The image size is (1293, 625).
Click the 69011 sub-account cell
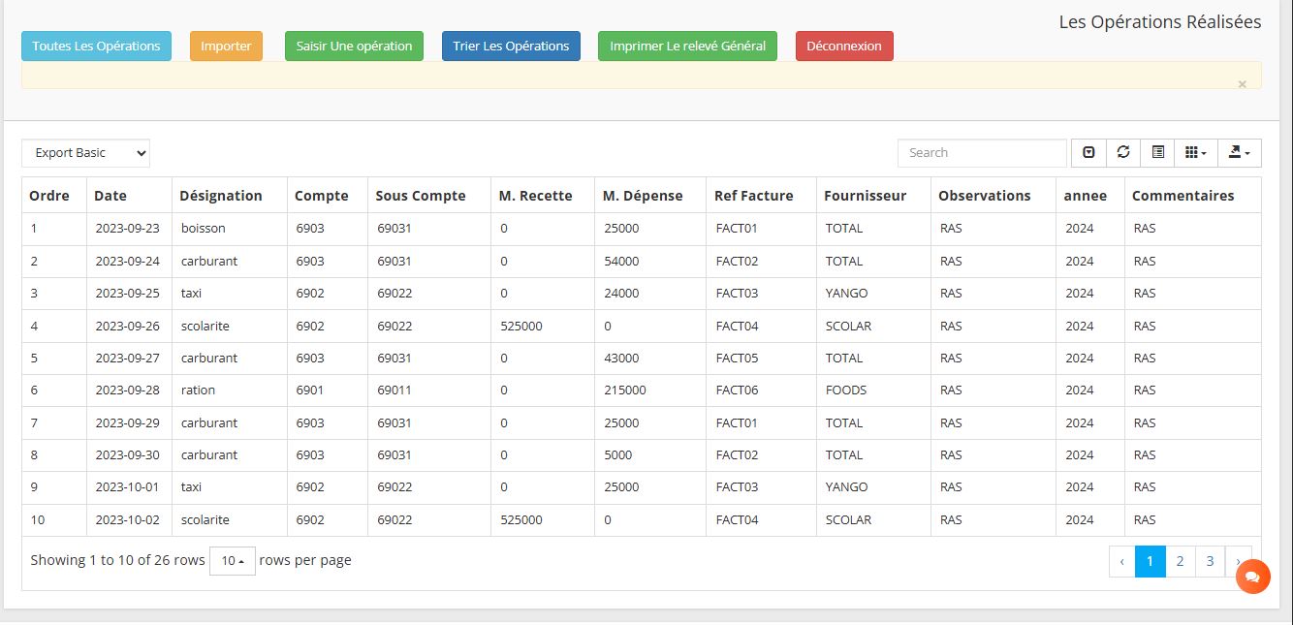click(x=429, y=391)
